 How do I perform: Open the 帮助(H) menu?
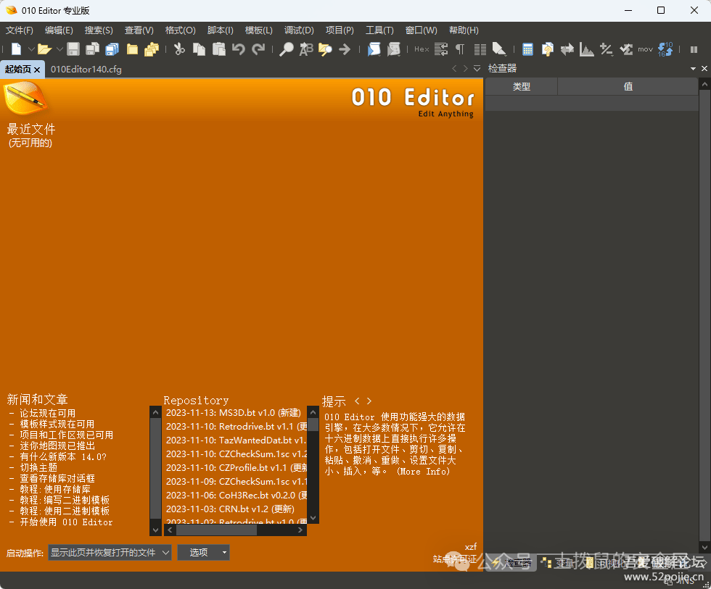(464, 30)
